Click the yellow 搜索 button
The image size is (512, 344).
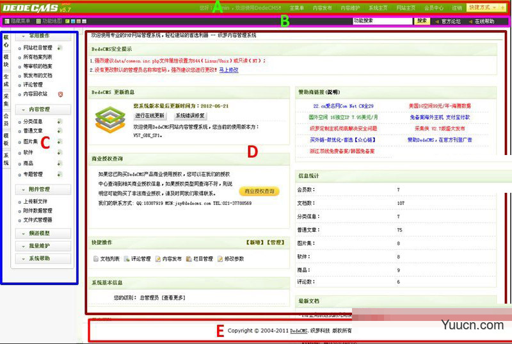pyautogui.click(x=422, y=21)
